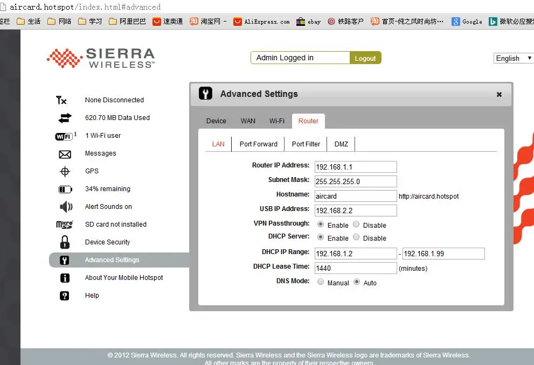Click the DHCP Lease Time field
Screen dimensions: 534x365
(x=356, y=268)
